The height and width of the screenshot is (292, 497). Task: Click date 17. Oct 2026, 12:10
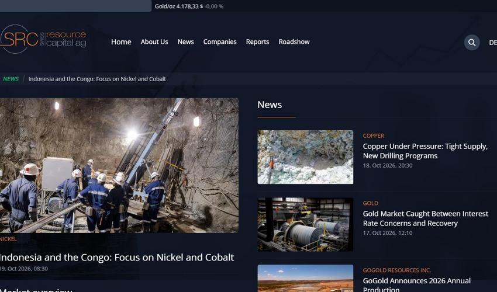point(388,233)
